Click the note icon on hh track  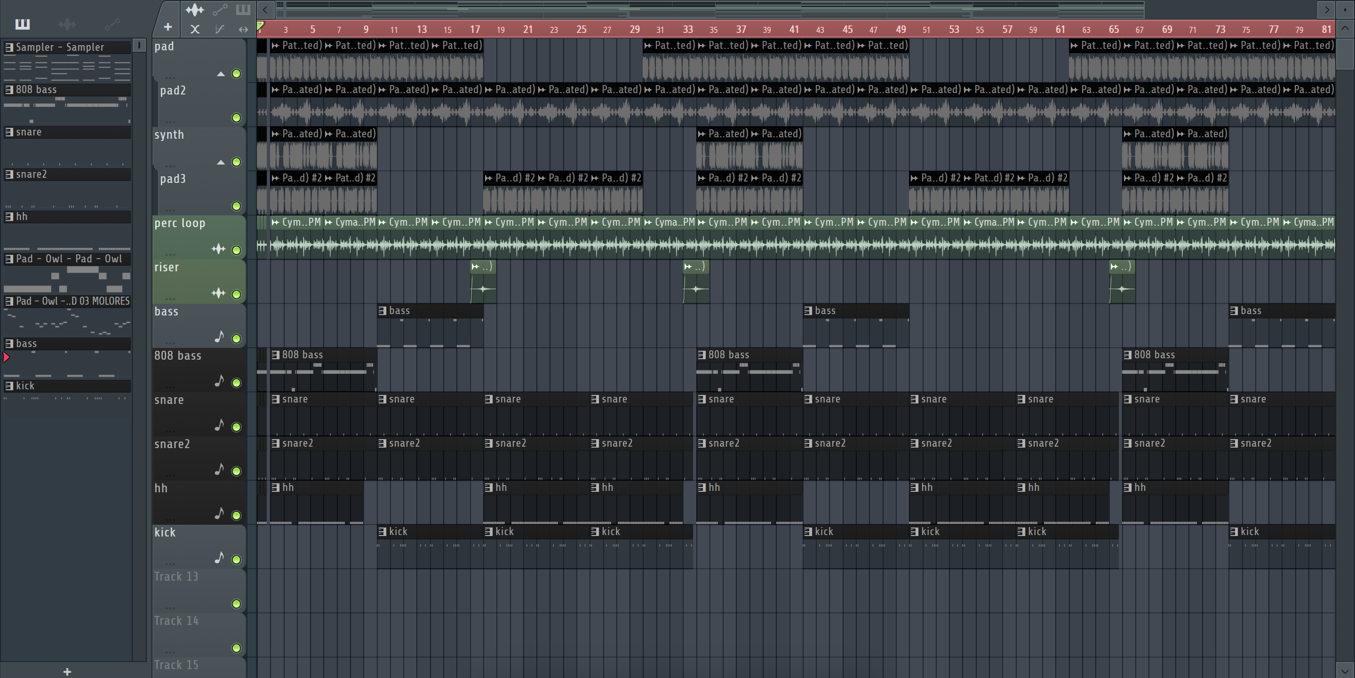[219, 513]
